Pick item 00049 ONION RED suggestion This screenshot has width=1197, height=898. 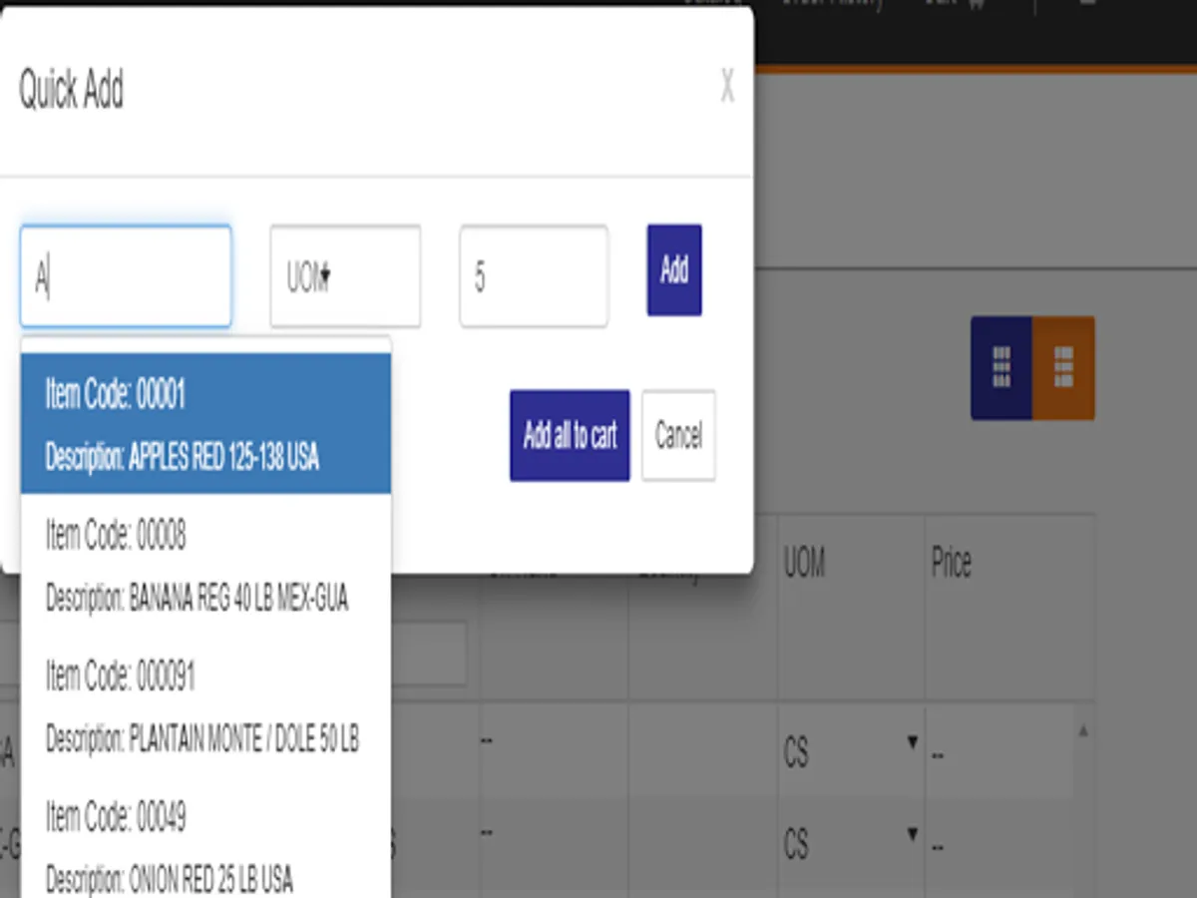(x=205, y=846)
